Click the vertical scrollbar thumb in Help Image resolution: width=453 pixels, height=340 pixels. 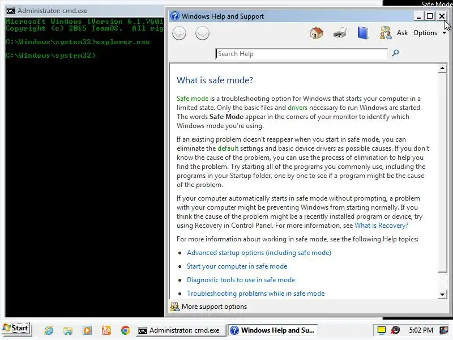[442, 173]
